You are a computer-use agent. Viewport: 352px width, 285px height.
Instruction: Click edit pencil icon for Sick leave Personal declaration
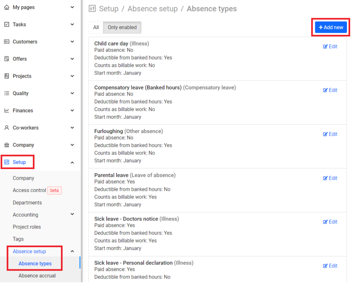(x=325, y=266)
